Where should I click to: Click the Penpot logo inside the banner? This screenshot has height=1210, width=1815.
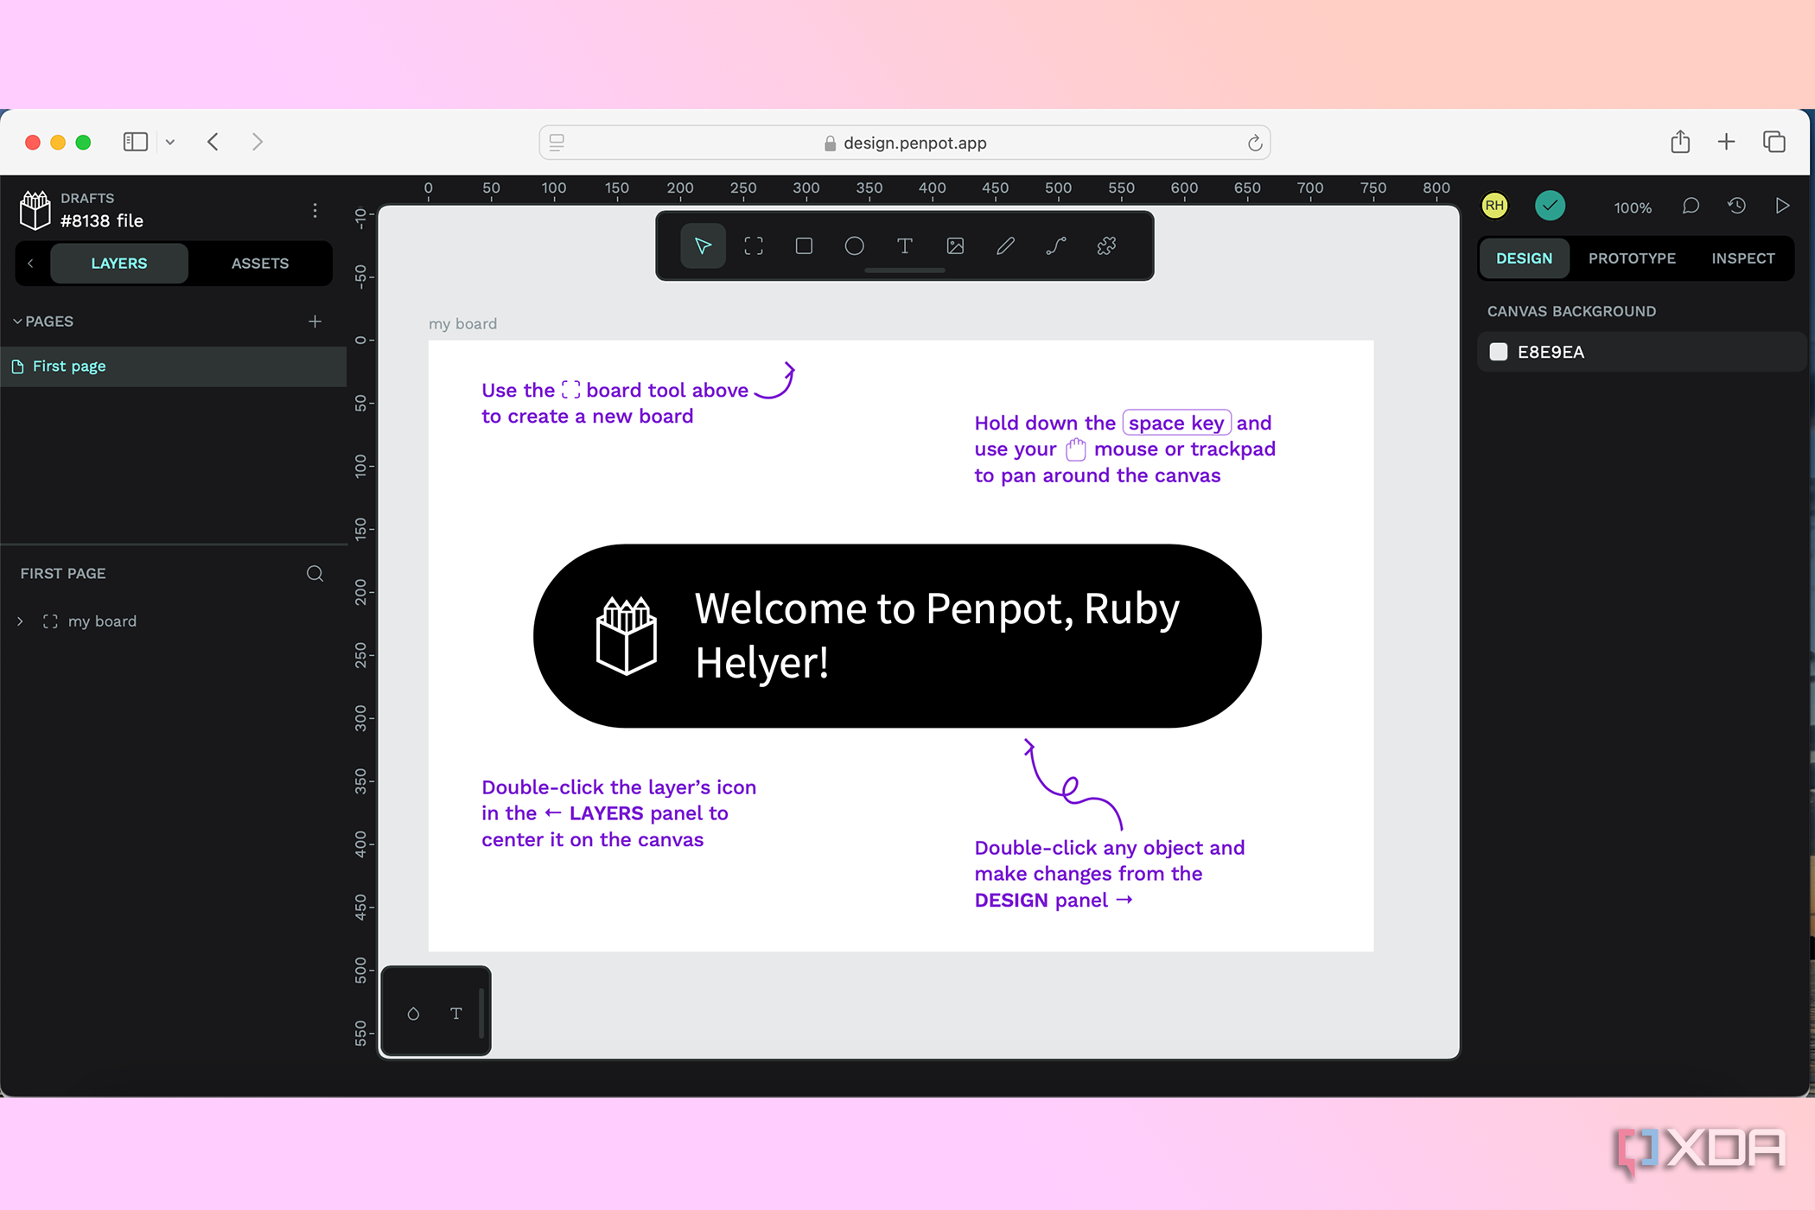coord(627,636)
